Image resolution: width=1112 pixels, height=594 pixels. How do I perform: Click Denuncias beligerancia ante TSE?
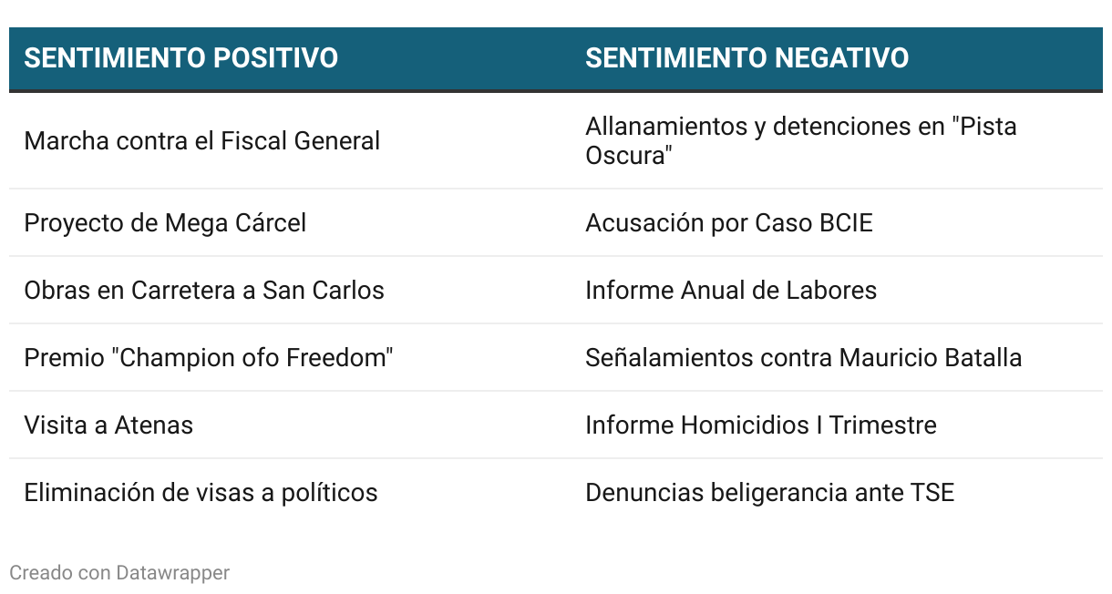click(770, 493)
